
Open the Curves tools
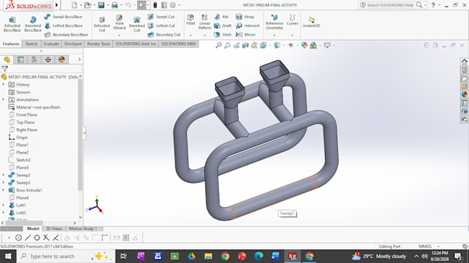tap(292, 20)
